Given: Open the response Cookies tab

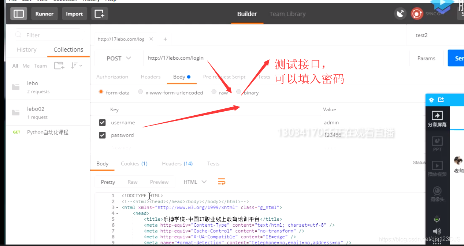Looking at the screenshot, I should click(134, 164).
